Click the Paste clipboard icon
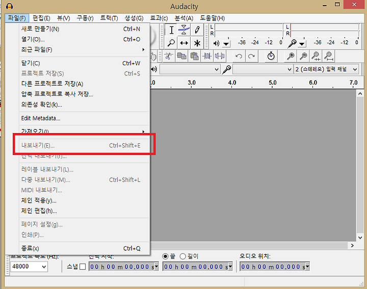Viewport: 367px width, 289px height. [x=194, y=56]
